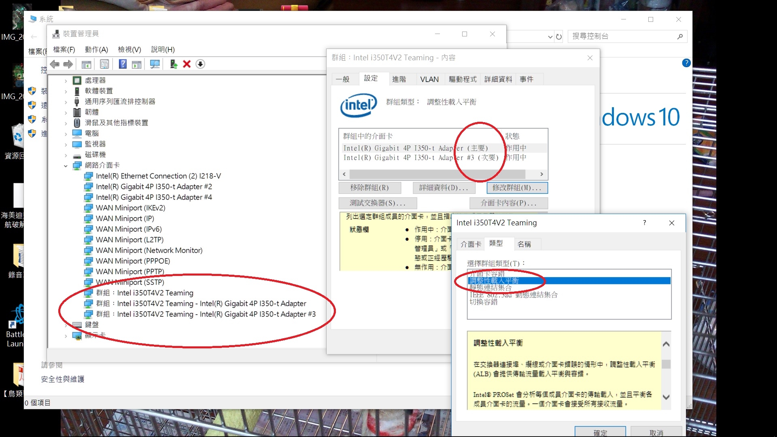This screenshot has width=777, height=437.
Task: Select WAN Miniport (IKEv2)
Action: 130,208
